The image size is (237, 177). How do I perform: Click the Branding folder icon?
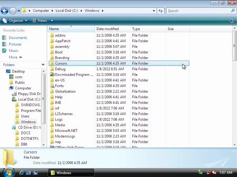point(52,58)
